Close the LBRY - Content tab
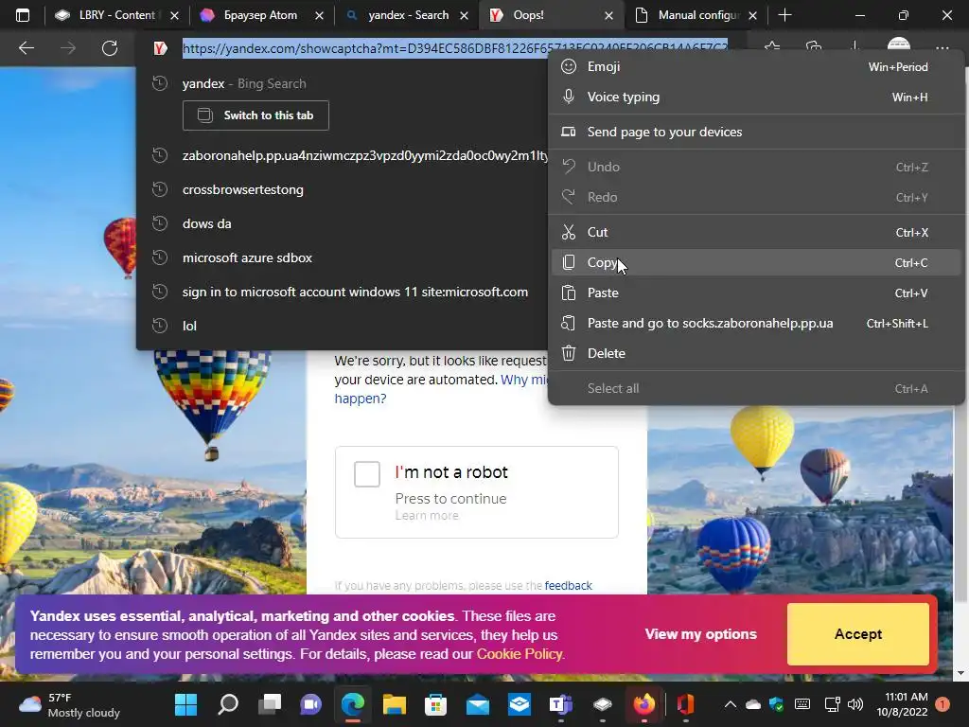This screenshot has height=727, width=969. (x=174, y=16)
